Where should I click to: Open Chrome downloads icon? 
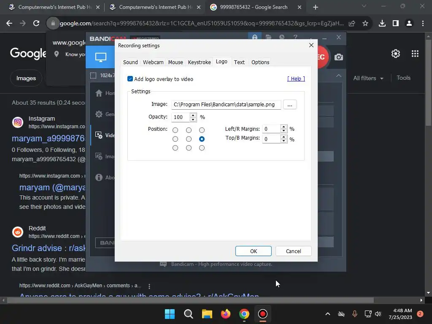(x=382, y=24)
